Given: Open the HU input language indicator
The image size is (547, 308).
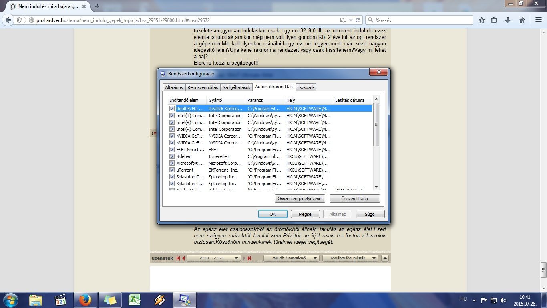Looking at the screenshot, I should click(463, 299).
